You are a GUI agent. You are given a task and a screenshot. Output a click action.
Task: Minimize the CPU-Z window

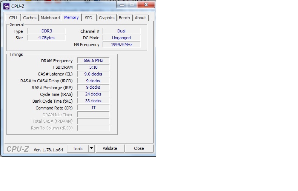pos(122,5)
